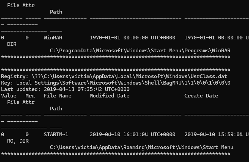The width and height of the screenshot is (249, 162).
Task: Click the Value column header
Action: pyautogui.click(x=8, y=96)
